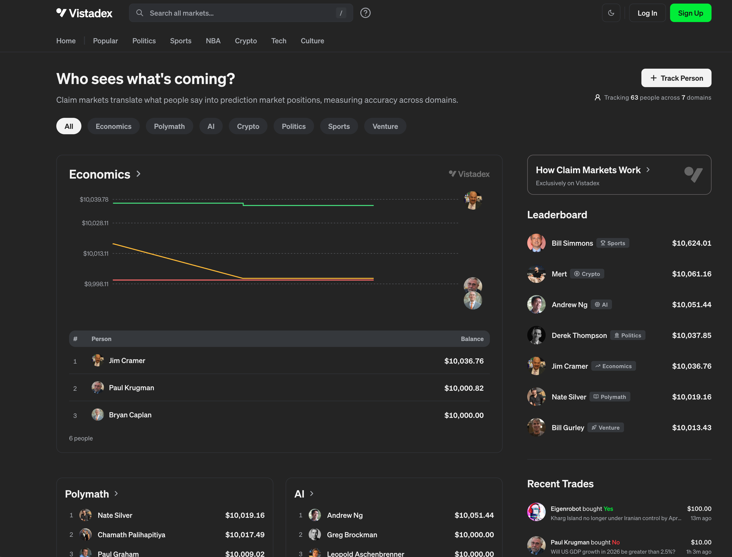Expand the Economics section chevron
The width and height of the screenshot is (732, 557).
(138, 174)
